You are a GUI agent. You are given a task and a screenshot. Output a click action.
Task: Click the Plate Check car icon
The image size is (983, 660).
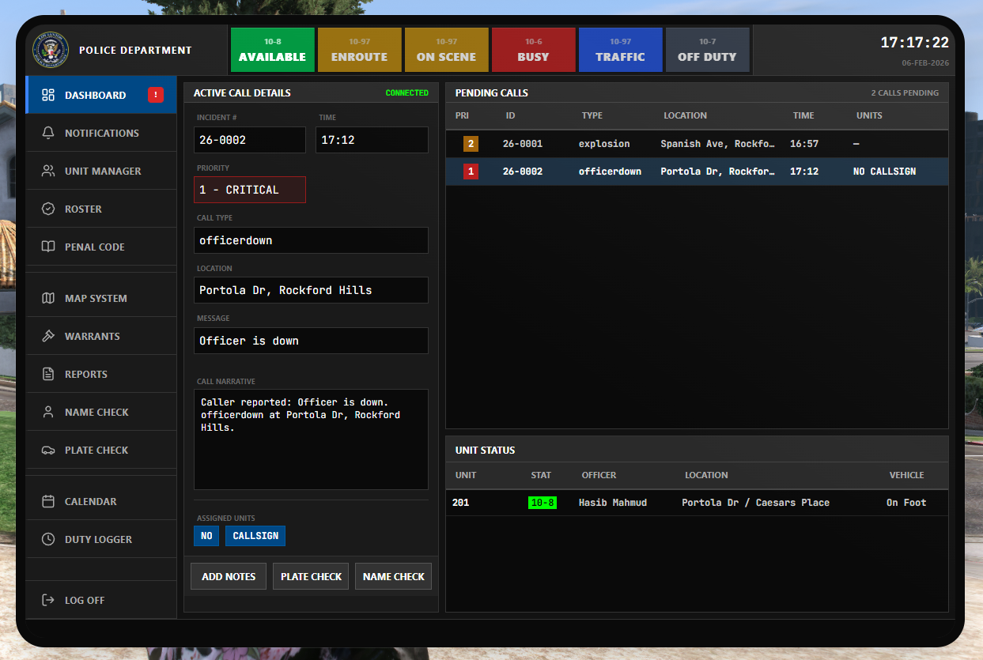click(48, 450)
